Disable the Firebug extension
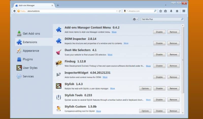This screenshot has width=203, height=119. (x=159, y=66)
